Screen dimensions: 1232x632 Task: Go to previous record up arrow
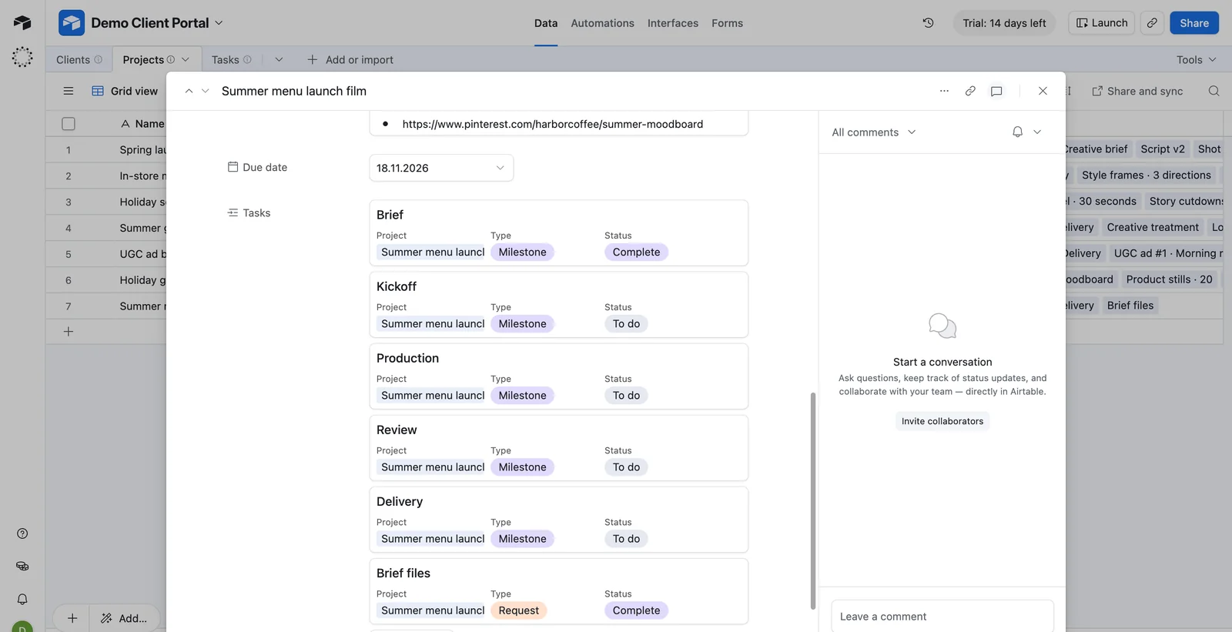pos(189,91)
